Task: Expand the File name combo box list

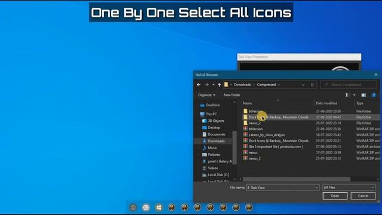Action: pyautogui.click(x=316, y=188)
